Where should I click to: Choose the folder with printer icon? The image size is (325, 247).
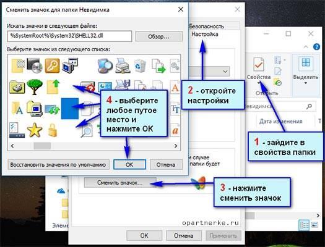coord(17,87)
